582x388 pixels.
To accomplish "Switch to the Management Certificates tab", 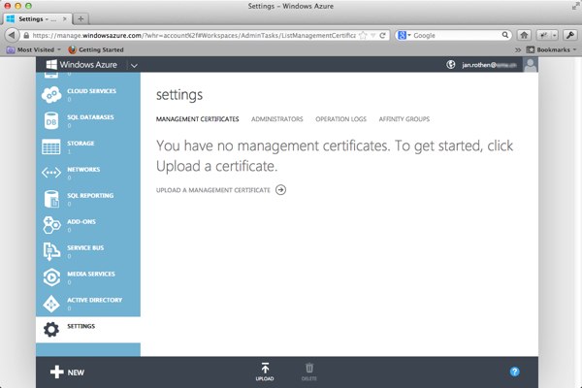I will point(198,119).
